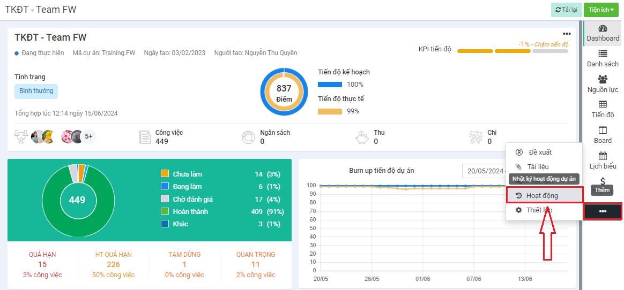Click the Tải lại reload button
The width and height of the screenshot is (624, 290).
click(566, 10)
